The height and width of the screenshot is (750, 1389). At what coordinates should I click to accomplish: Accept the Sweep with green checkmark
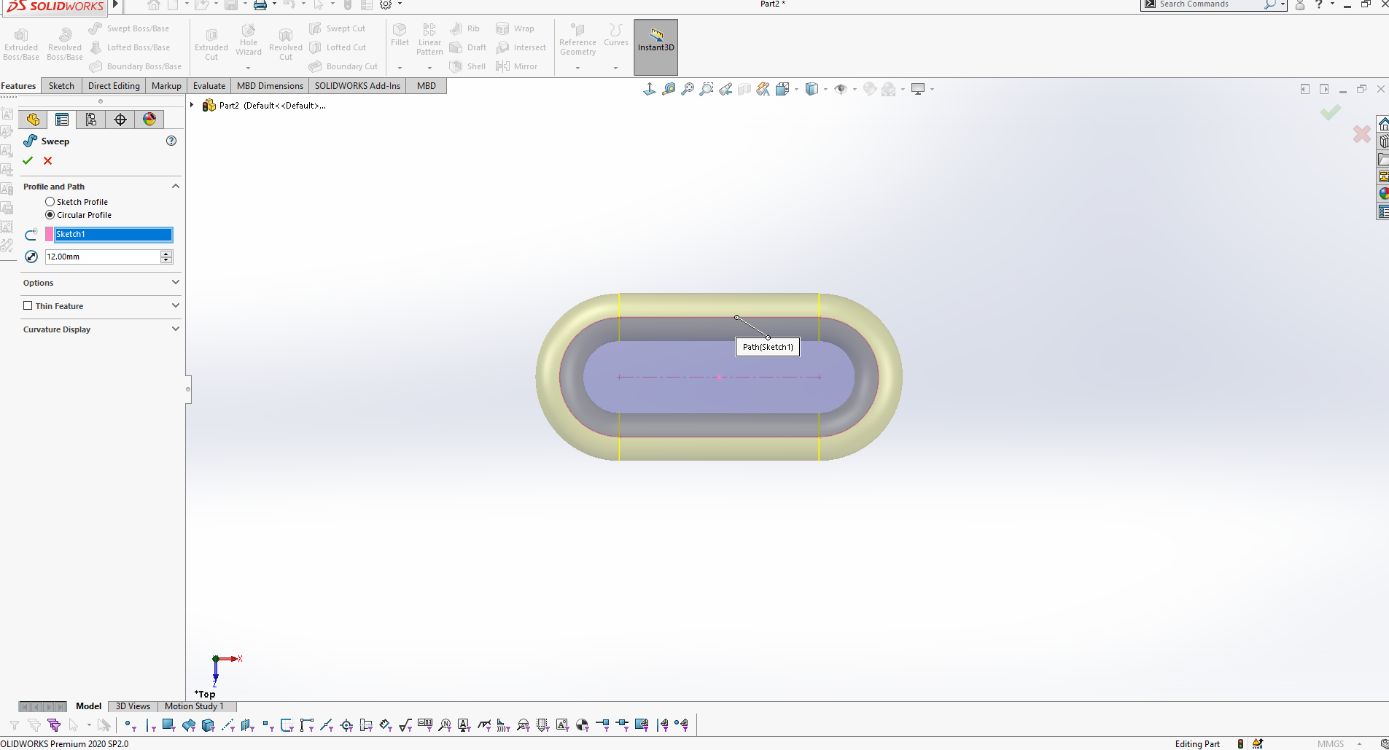28,160
